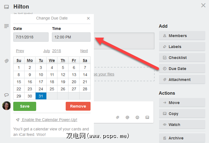
Task: Go to Prev month in calendar
Action: click(x=20, y=51)
